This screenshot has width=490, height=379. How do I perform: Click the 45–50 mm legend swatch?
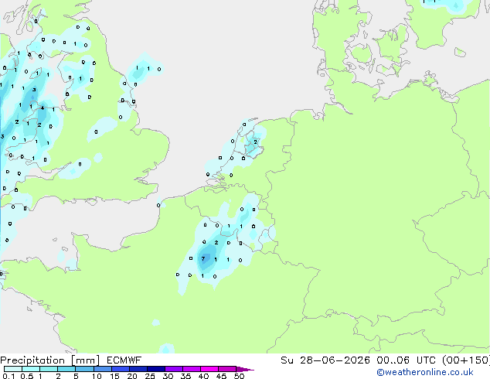227,369
